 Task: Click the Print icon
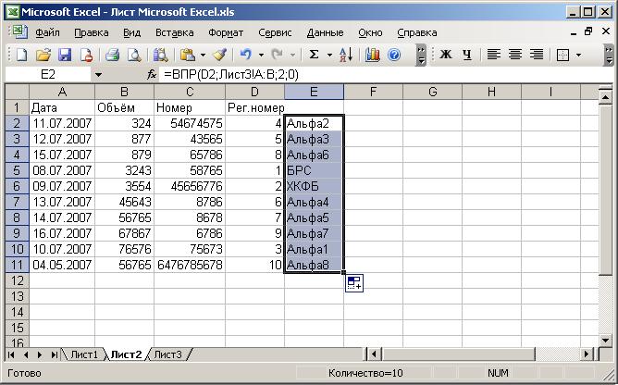coord(112,55)
